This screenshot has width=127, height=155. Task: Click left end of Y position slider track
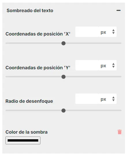tap(7, 76)
